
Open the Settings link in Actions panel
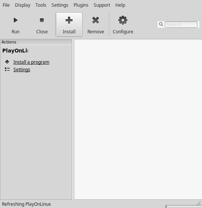[x=22, y=69]
